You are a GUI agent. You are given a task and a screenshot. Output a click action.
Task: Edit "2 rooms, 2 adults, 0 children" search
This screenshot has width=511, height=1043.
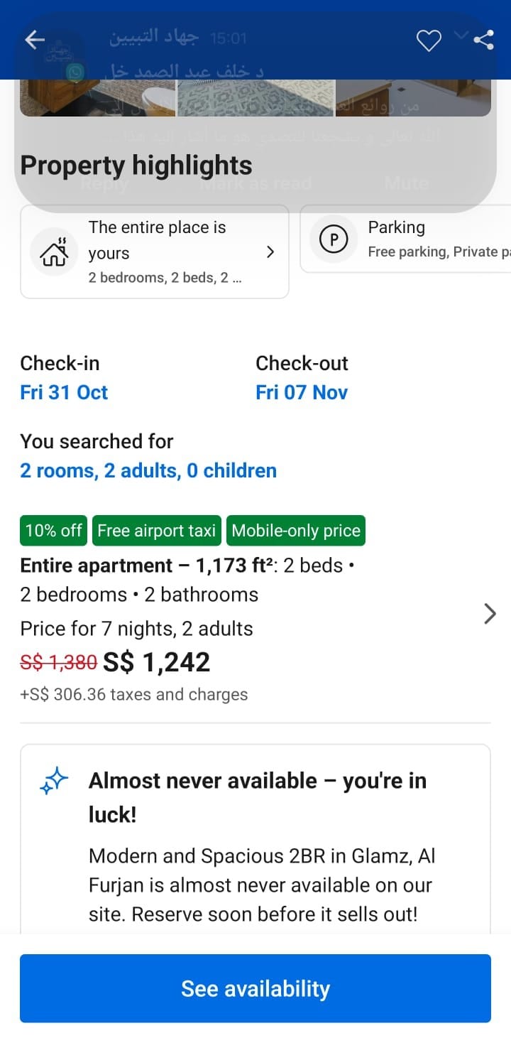point(148,470)
